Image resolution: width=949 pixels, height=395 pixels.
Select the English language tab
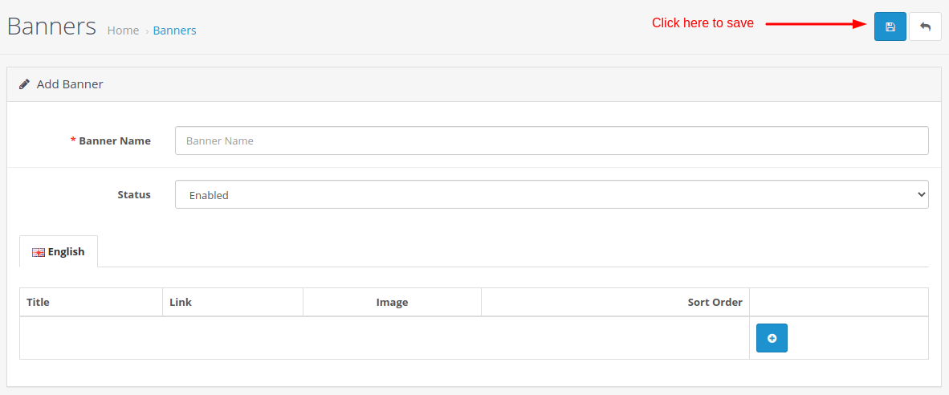click(x=59, y=251)
